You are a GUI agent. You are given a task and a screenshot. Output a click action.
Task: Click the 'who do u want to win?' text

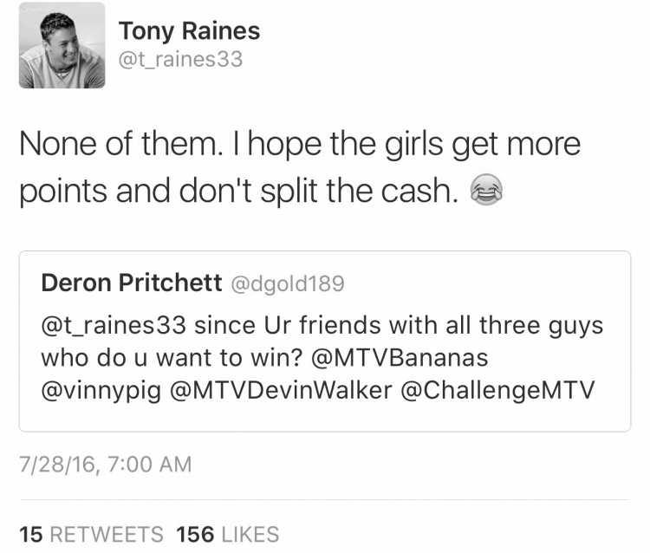172,358
